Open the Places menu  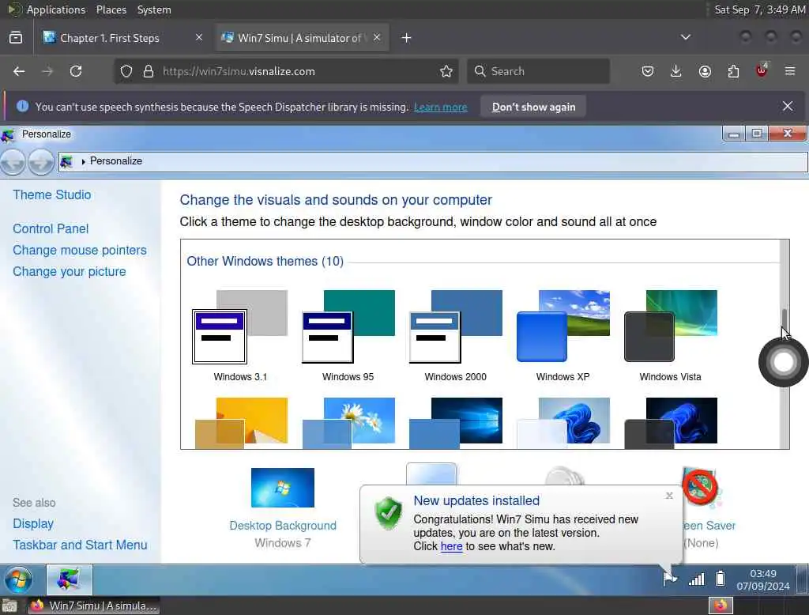[111, 9]
